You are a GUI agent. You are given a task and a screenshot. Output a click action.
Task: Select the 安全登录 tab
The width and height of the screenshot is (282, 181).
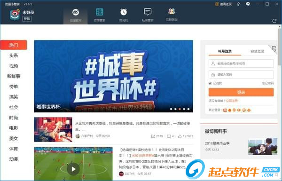[x=257, y=51]
